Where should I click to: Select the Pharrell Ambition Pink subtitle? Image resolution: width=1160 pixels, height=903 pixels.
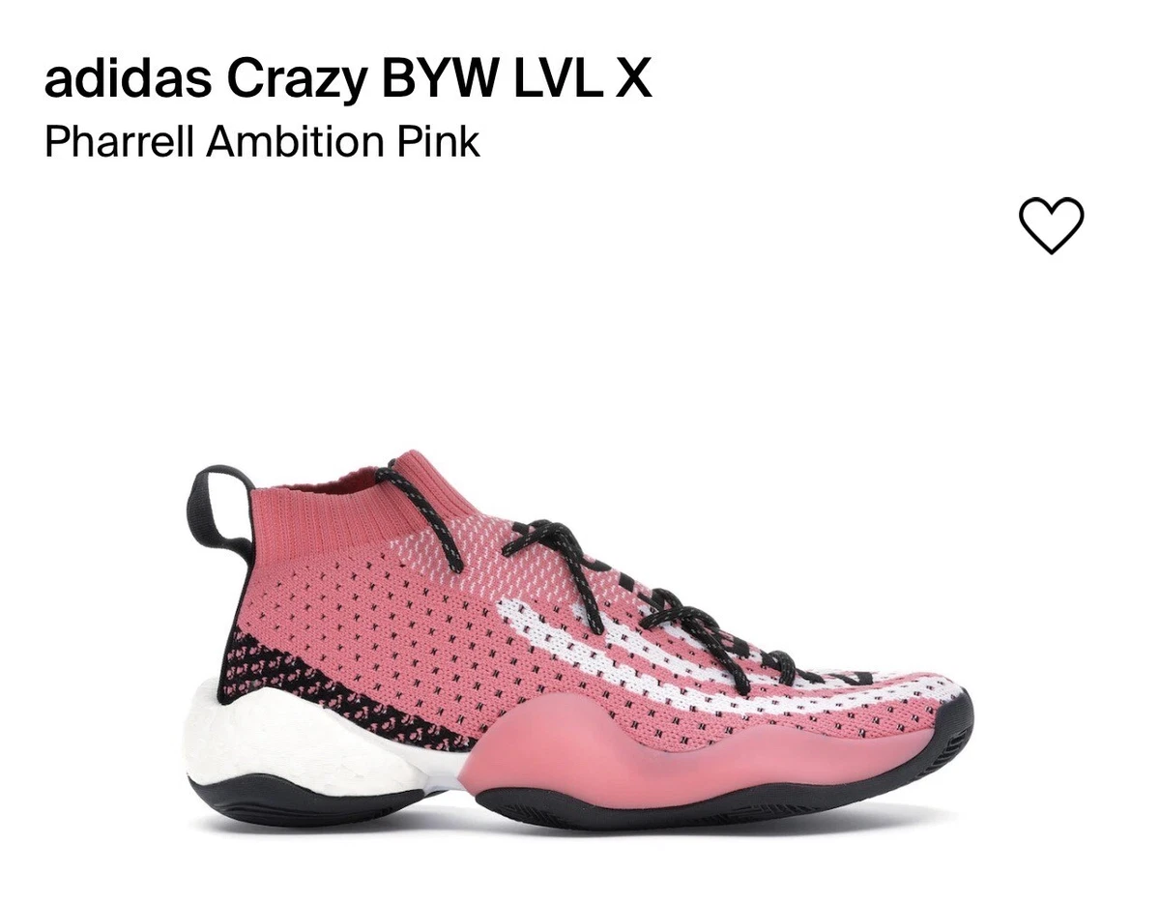pos(262,142)
